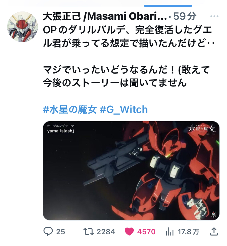Open the #水星の魔女 hashtag
227x246 pixels.
pos(70,109)
